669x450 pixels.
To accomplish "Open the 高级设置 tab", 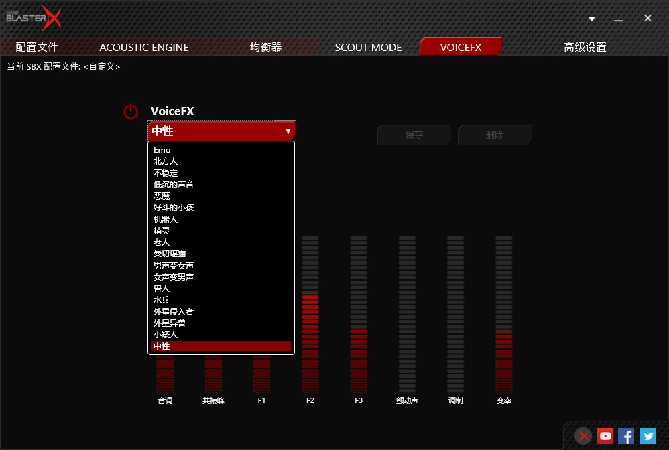I will pyautogui.click(x=585, y=47).
